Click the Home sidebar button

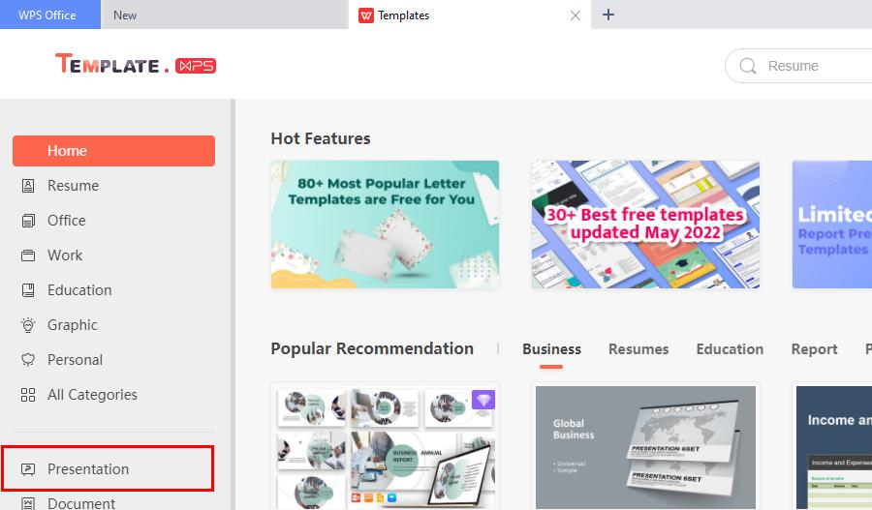pyautogui.click(x=114, y=151)
